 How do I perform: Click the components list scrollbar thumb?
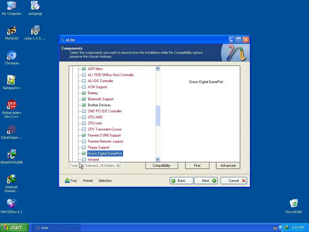pyautogui.click(x=158, y=115)
